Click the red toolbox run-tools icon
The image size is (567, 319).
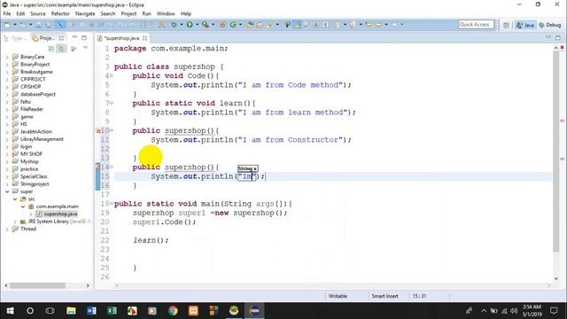[x=205, y=25]
